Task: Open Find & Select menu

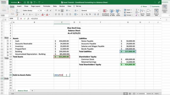Action: [148, 13]
